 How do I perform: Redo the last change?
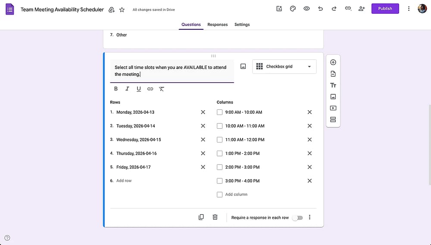click(x=334, y=9)
